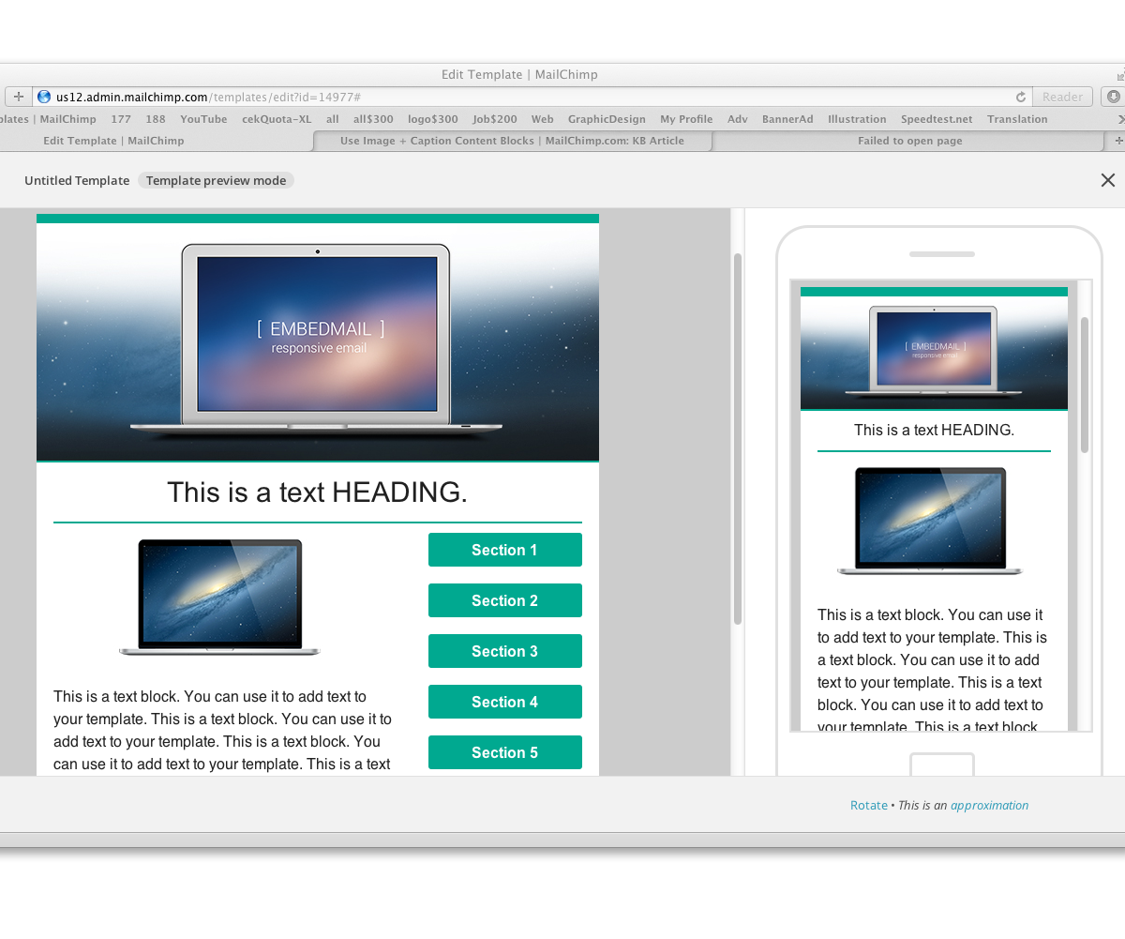
Task: Click the globe site icon in address bar
Action: [x=44, y=97]
